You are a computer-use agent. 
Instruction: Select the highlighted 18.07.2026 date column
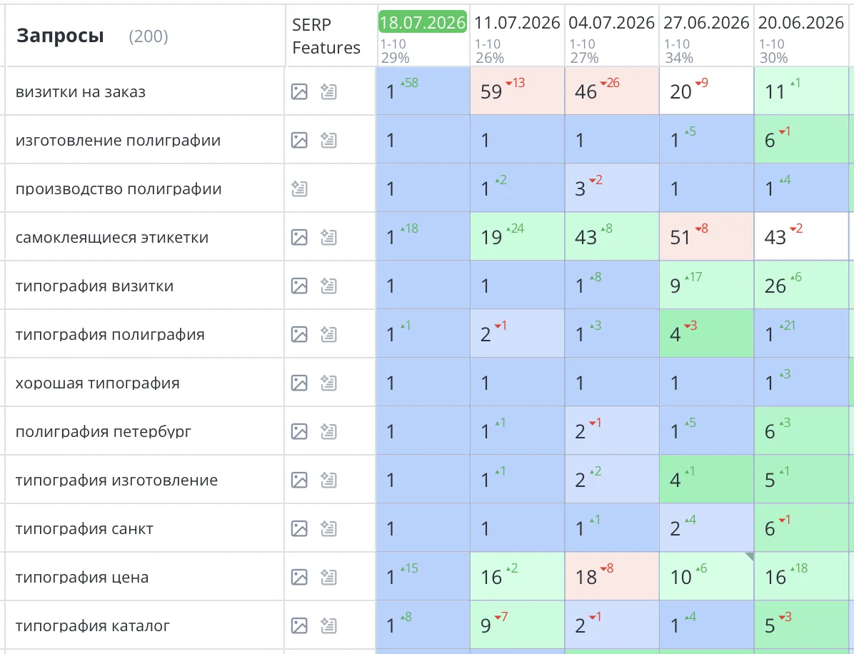(423, 22)
